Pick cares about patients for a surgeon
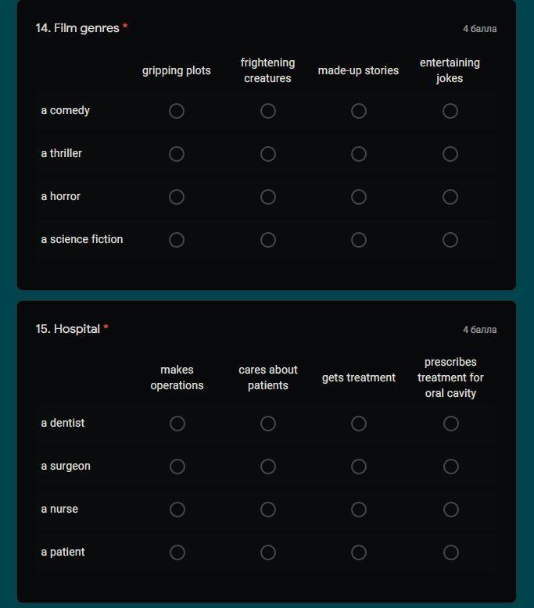534x608 pixels. tap(268, 467)
